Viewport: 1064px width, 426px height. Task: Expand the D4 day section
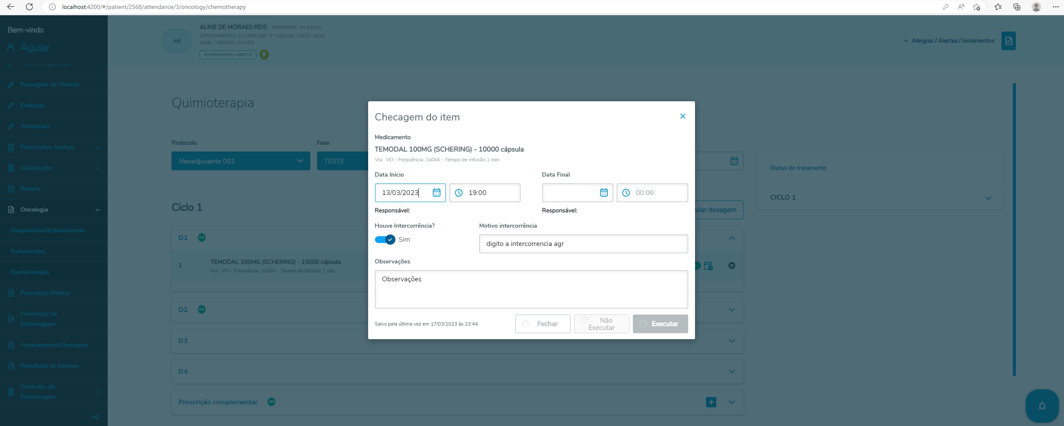[x=732, y=372]
